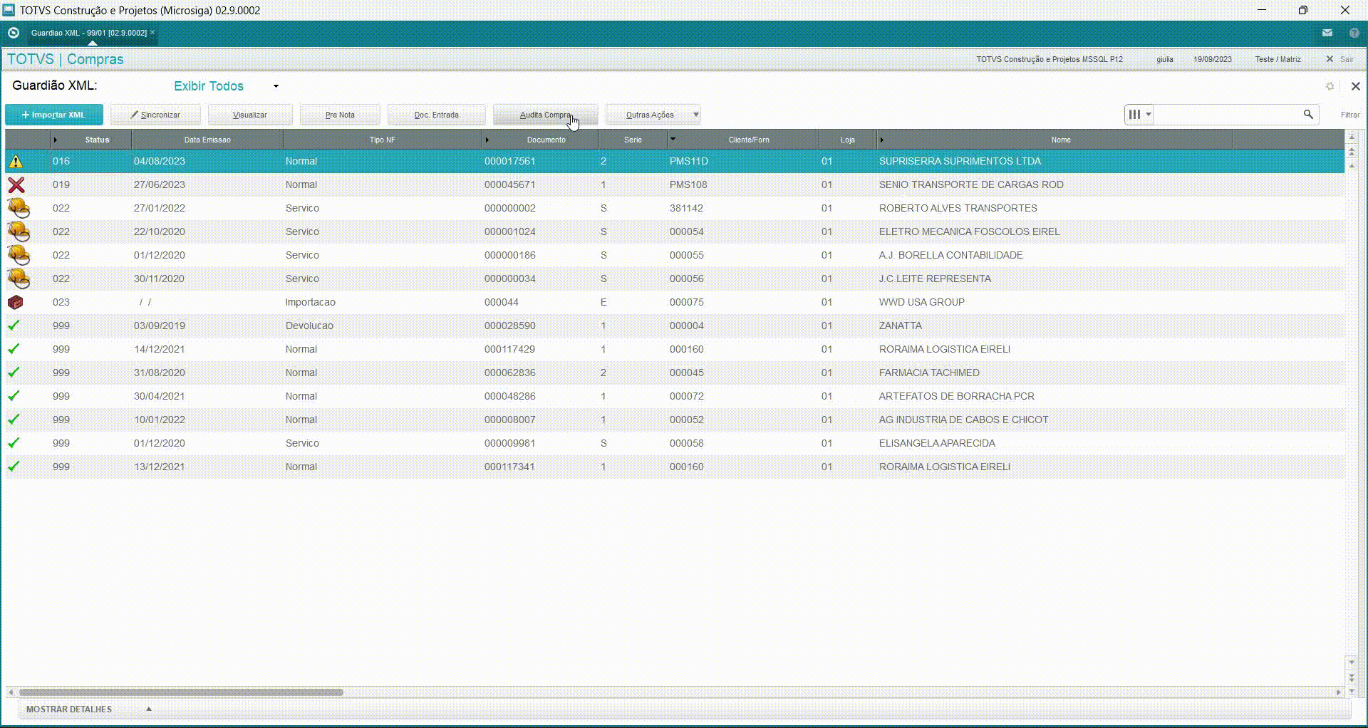Screen dimensions: 1368x728
Task: Select cell SENIO TRANSPORTE DE CARGAS ROD
Action: 971,184
